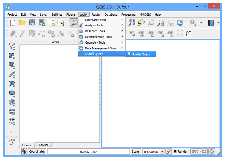Click the Add Oracle GeoRaster Layer icon
This screenshot has height=160, width=225.
(x=12, y=93)
